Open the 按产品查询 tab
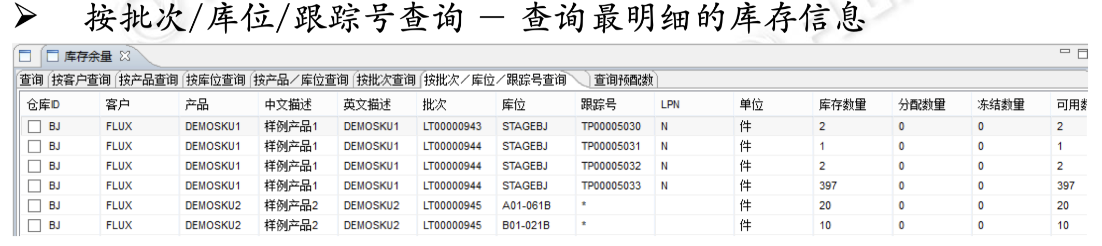Viewport: 1102px width, 246px height. [x=148, y=80]
